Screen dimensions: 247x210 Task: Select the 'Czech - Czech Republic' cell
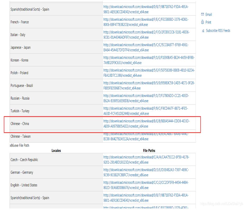click(56, 160)
